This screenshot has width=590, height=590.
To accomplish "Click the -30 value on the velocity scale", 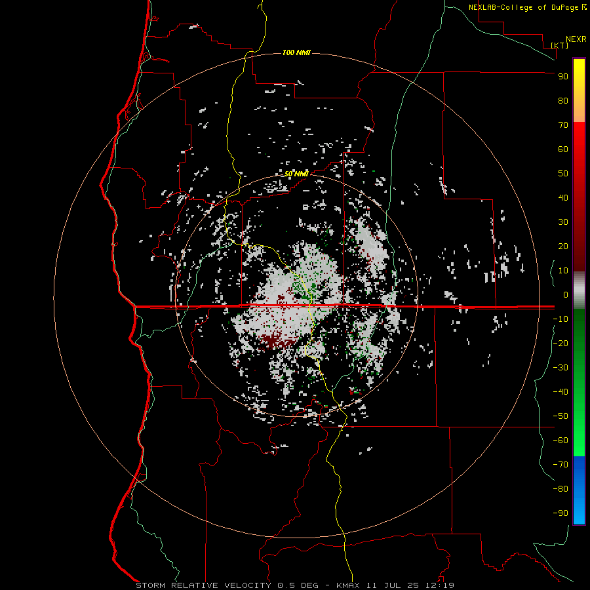I will pyautogui.click(x=560, y=368).
